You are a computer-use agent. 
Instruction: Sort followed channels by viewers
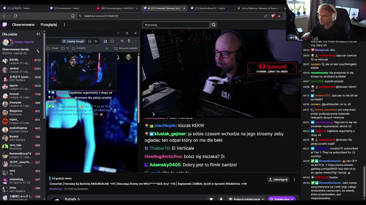click(38, 51)
